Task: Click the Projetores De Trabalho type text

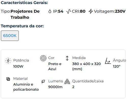Action: click(x=25, y=14)
